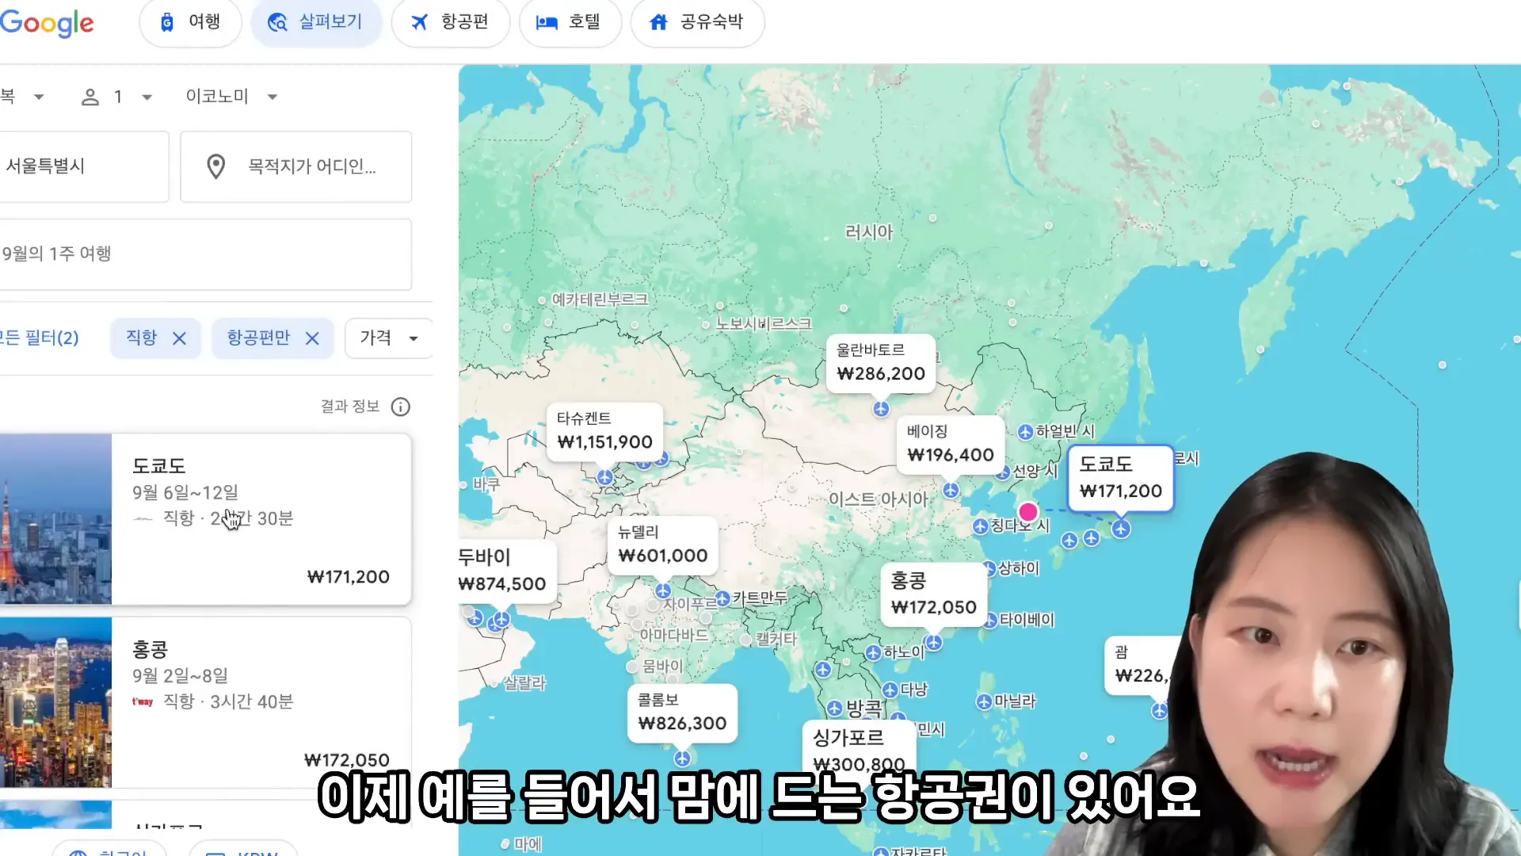Viewport: 1521px width, 856px height.
Task: Click the 싱가포르 ₩300,800 map label
Action: coord(859,750)
